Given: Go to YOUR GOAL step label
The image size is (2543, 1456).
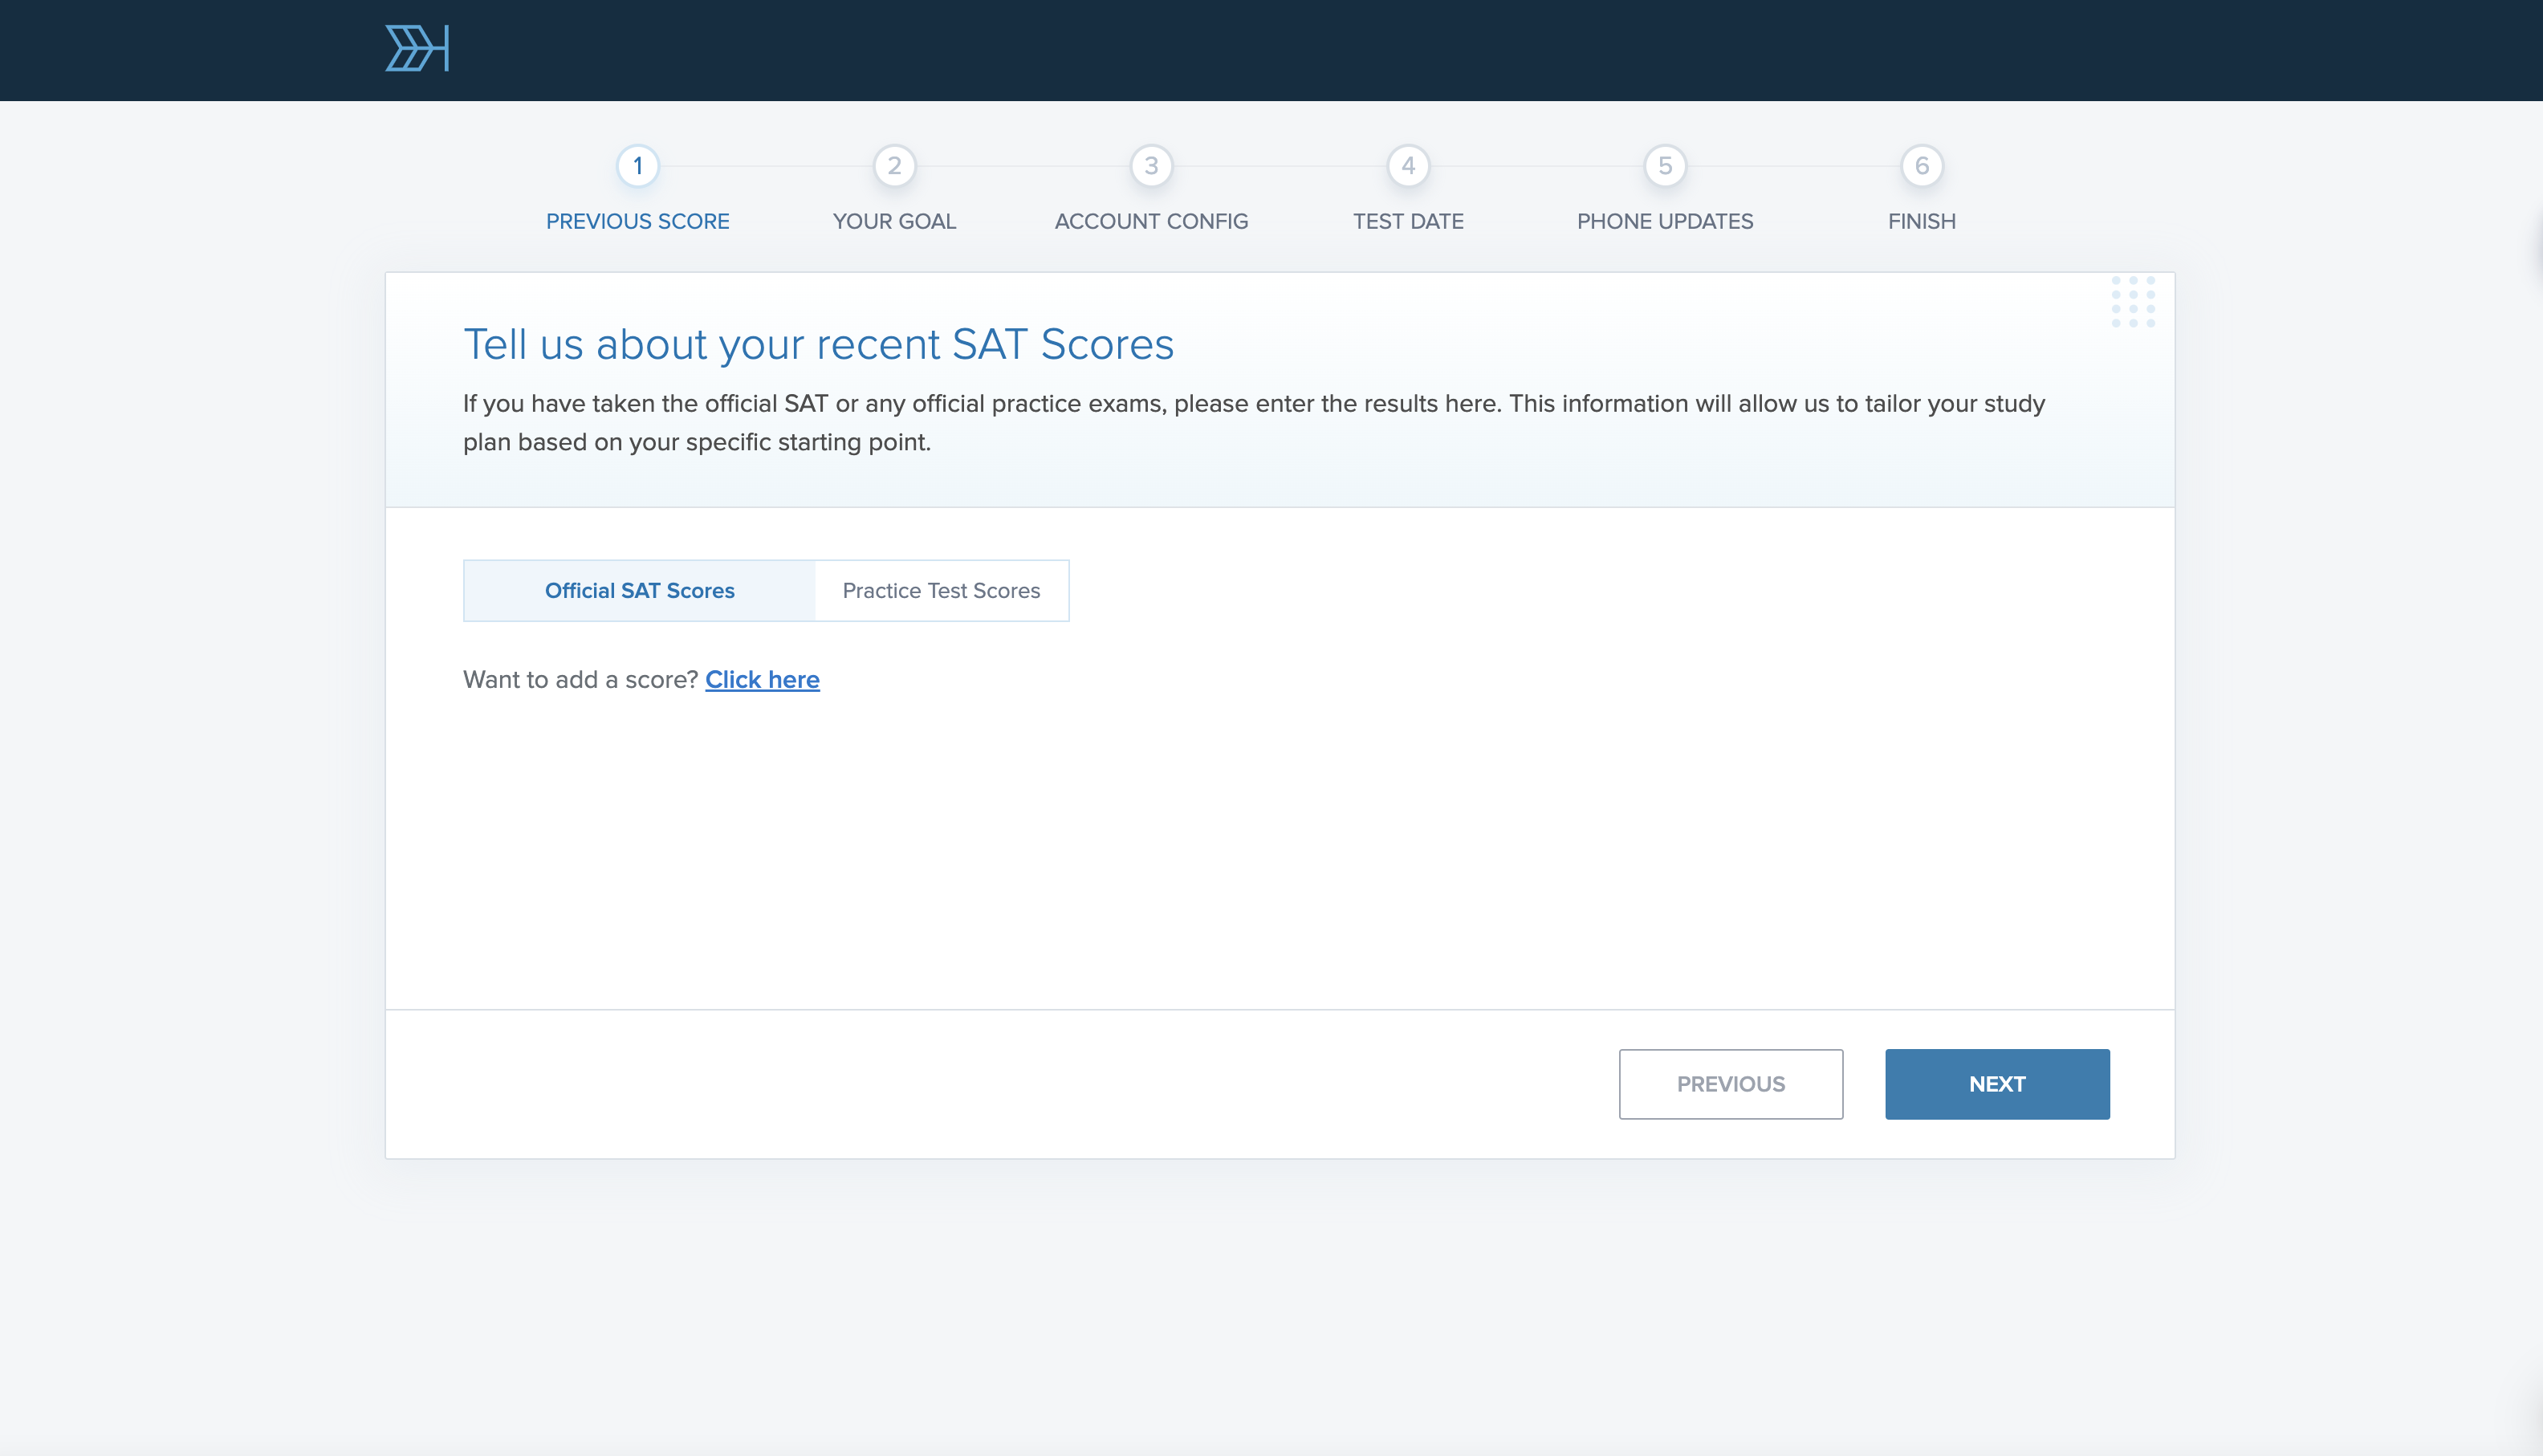Looking at the screenshot, I should (x=894, y=221).
